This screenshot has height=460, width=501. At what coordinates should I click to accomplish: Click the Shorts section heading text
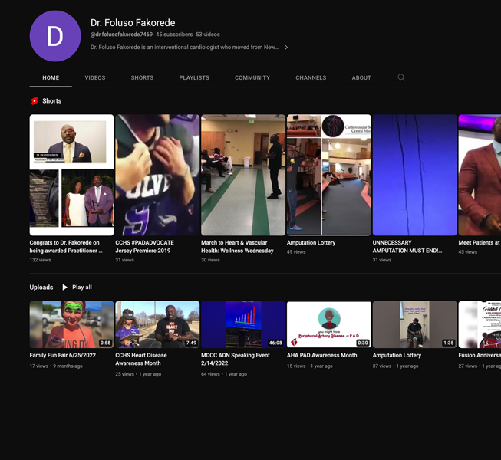(x=51, y=101)
